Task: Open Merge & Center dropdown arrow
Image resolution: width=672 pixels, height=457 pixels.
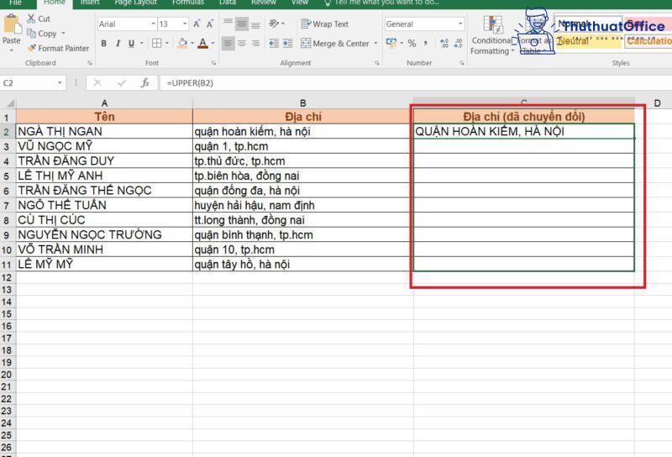Action: [x=375, y=44]
